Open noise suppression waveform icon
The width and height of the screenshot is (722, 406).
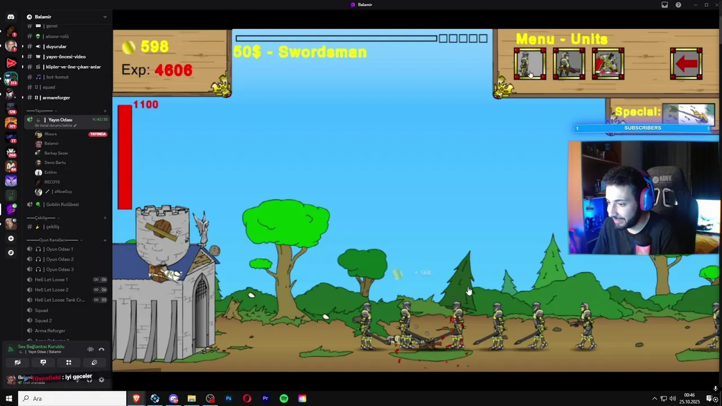(x=90, y=350)
